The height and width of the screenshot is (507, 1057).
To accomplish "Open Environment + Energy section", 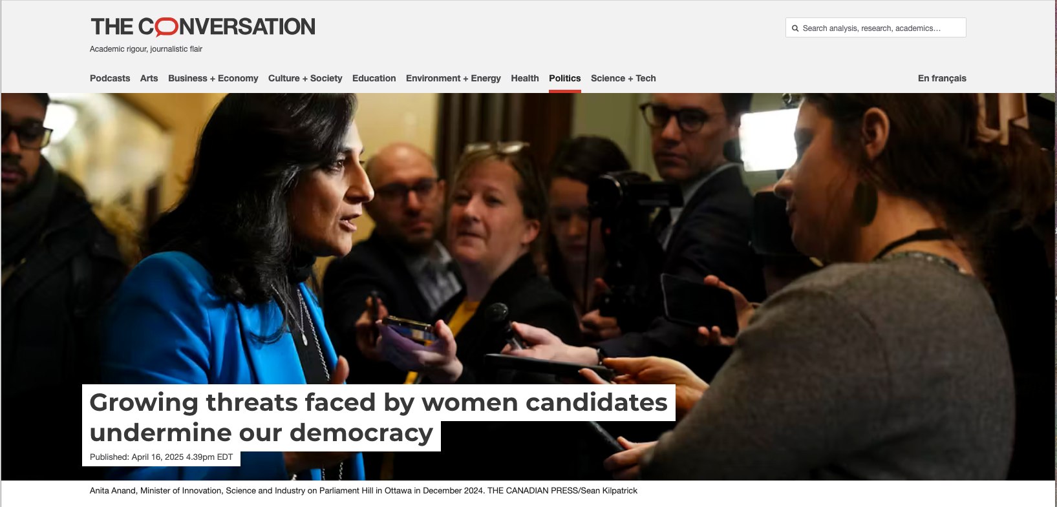I will pyautogui.click(x=453, y=78).
